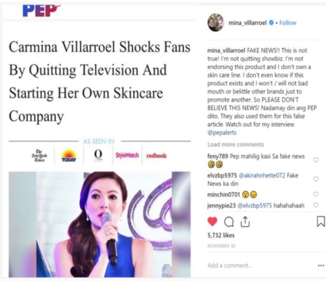
Task: Click mina_villarroel profile avatar picture
Action: click(x=215, y=22)
